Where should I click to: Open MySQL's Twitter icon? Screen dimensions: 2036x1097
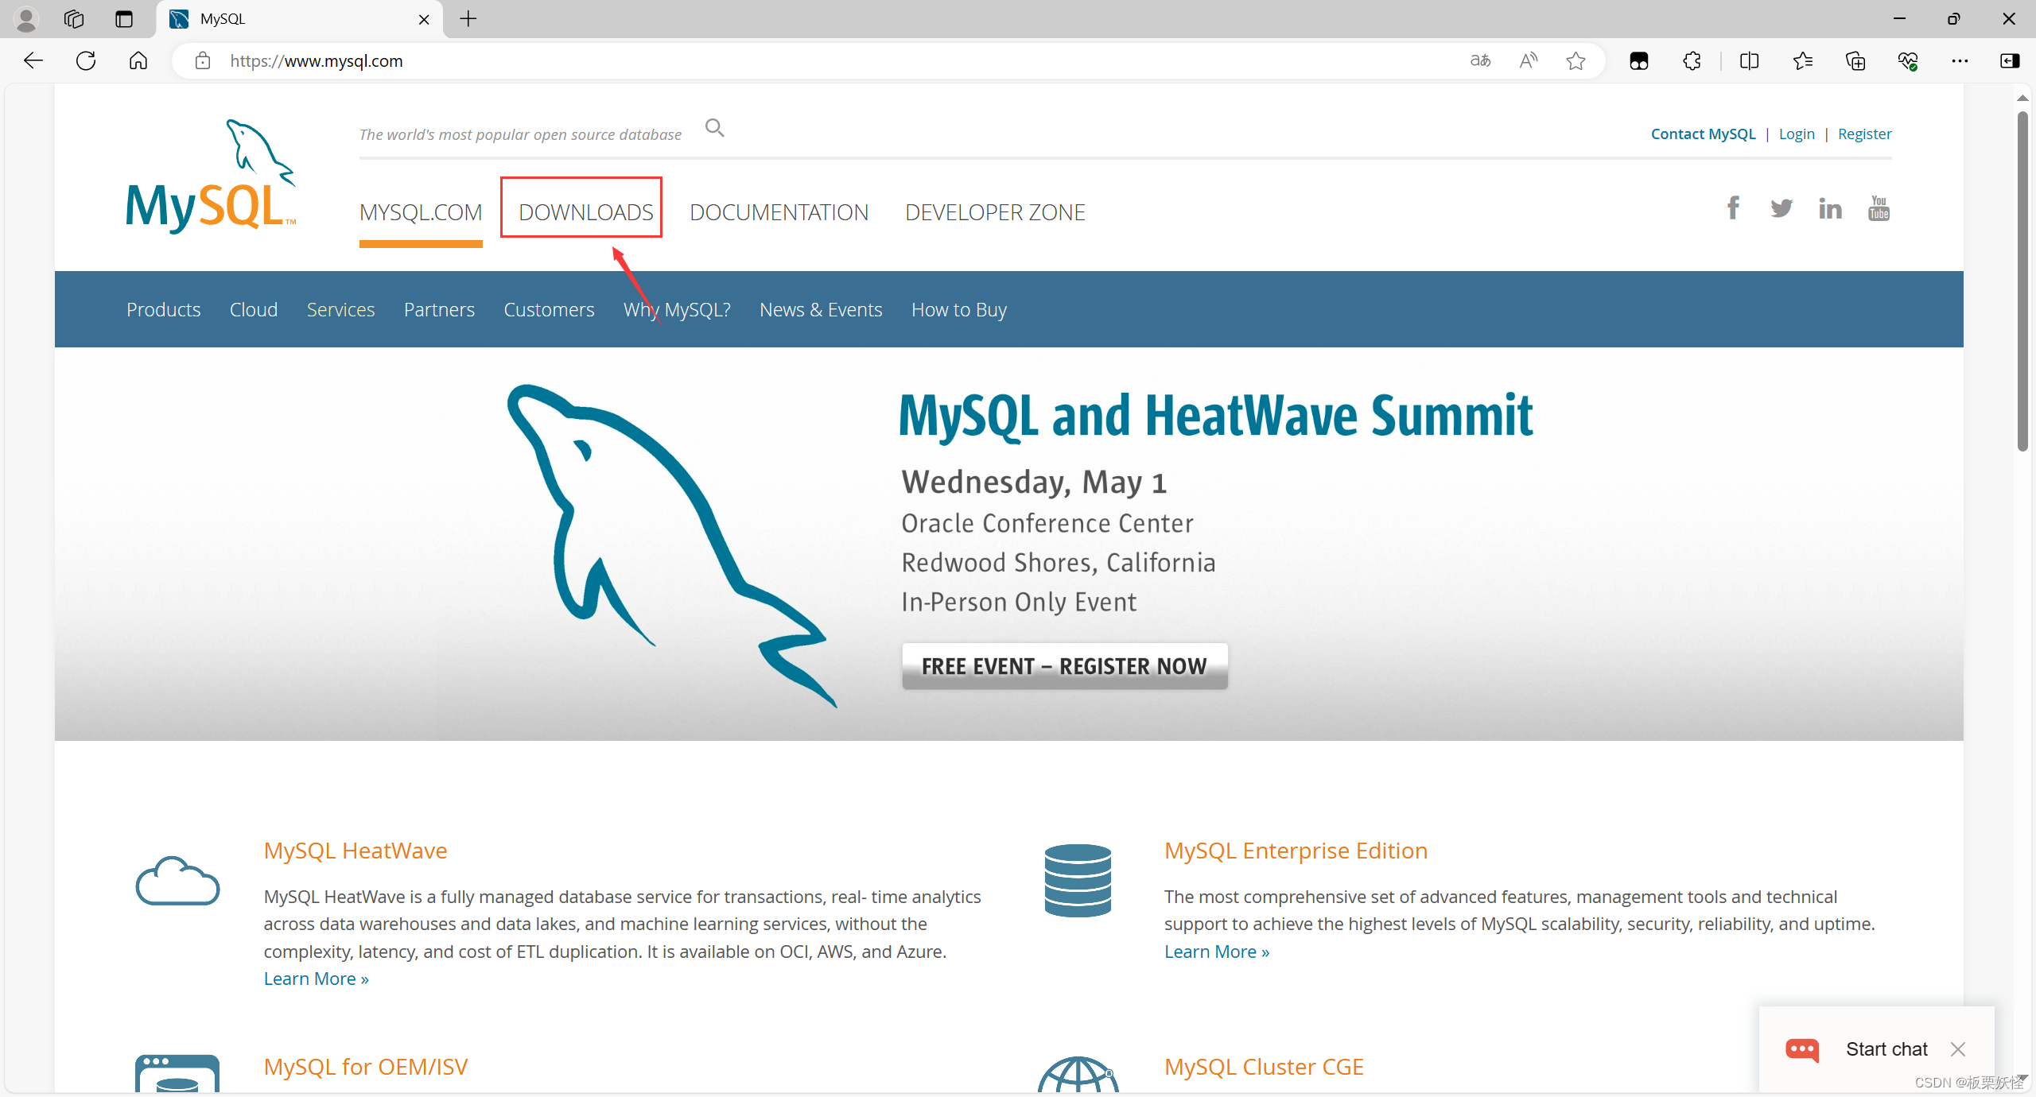pos(1781,207)
